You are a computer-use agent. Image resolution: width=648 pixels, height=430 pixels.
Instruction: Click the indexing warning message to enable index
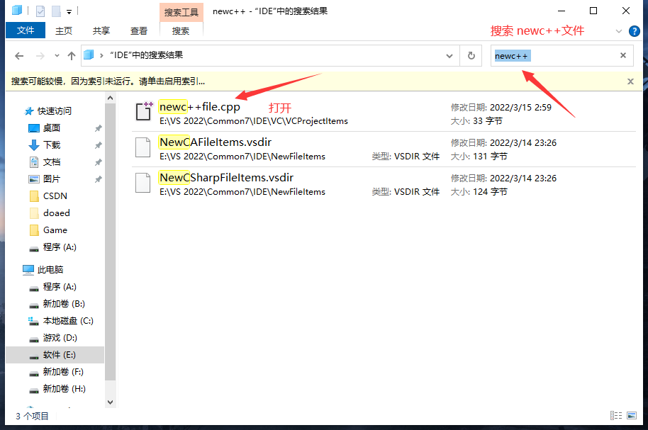pyautogui.click(x=108, y=81)
